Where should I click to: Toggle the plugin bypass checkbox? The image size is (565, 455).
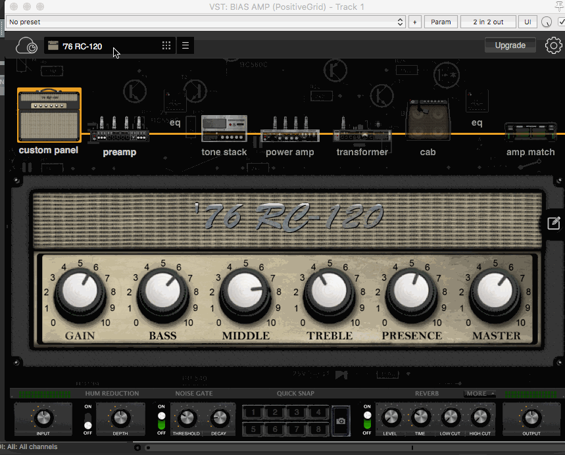[562, 22]
